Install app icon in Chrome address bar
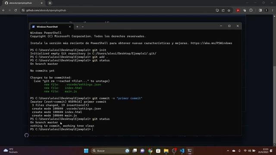 [x=217, y=10]
